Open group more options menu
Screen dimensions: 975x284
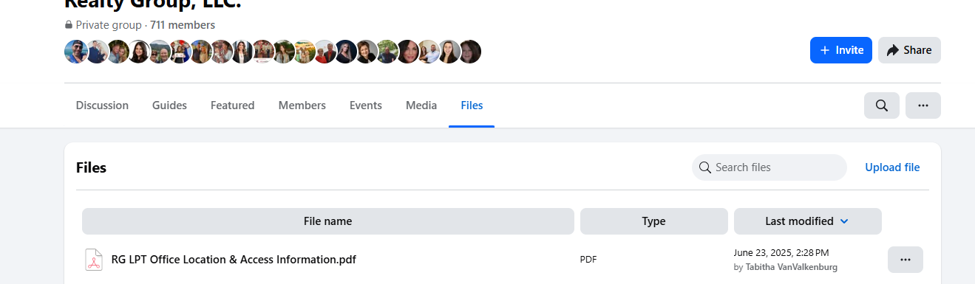pyautogui.click(x=923, y=105)
